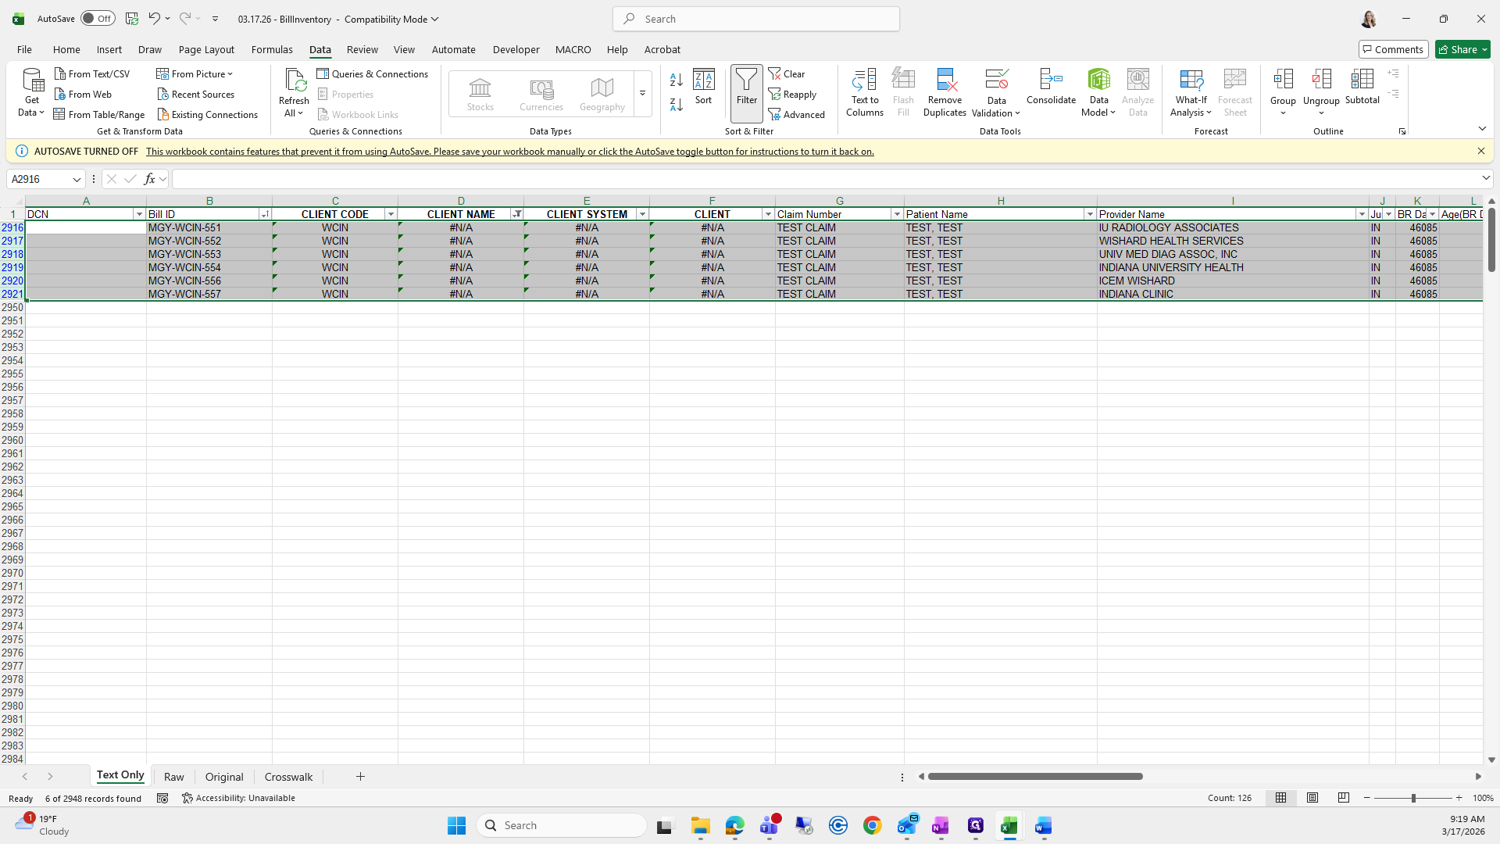Screen dimensions: 1500x844
Task: Open the Formulas ribbon tab
Action: click(272, 49)
